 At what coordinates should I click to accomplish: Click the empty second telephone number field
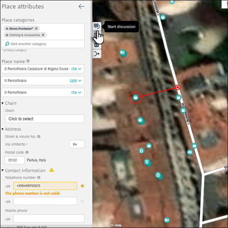coord(45,201)
